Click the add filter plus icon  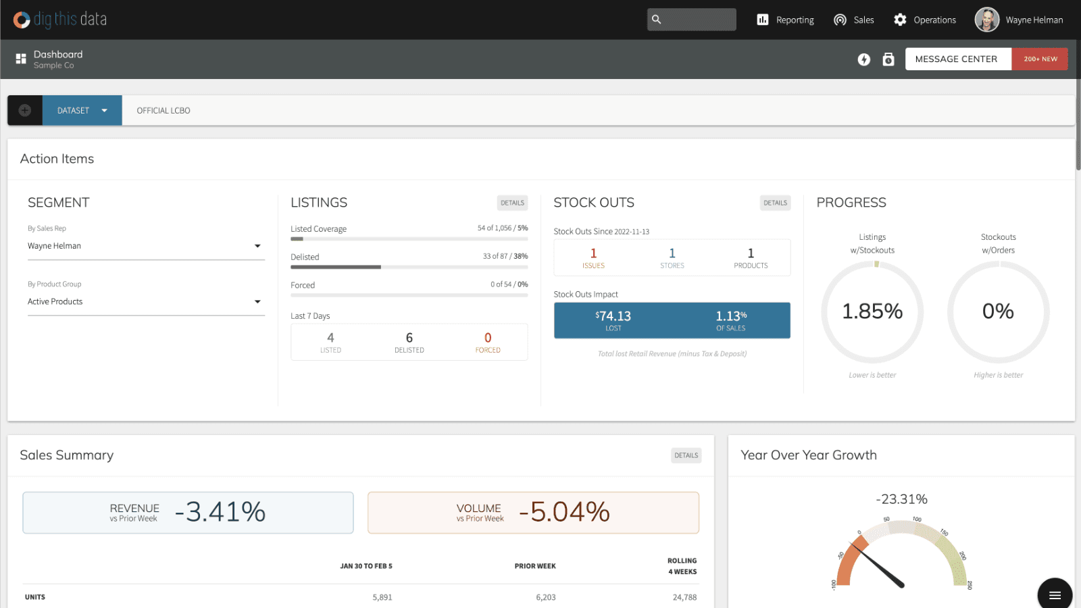tap(25, 110)
